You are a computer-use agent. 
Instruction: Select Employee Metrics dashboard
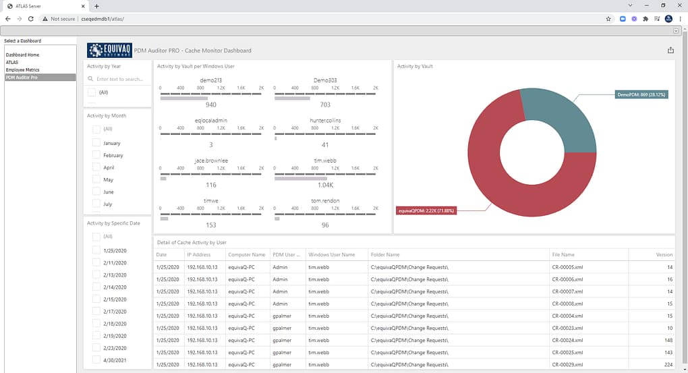(x=22, y=69)
